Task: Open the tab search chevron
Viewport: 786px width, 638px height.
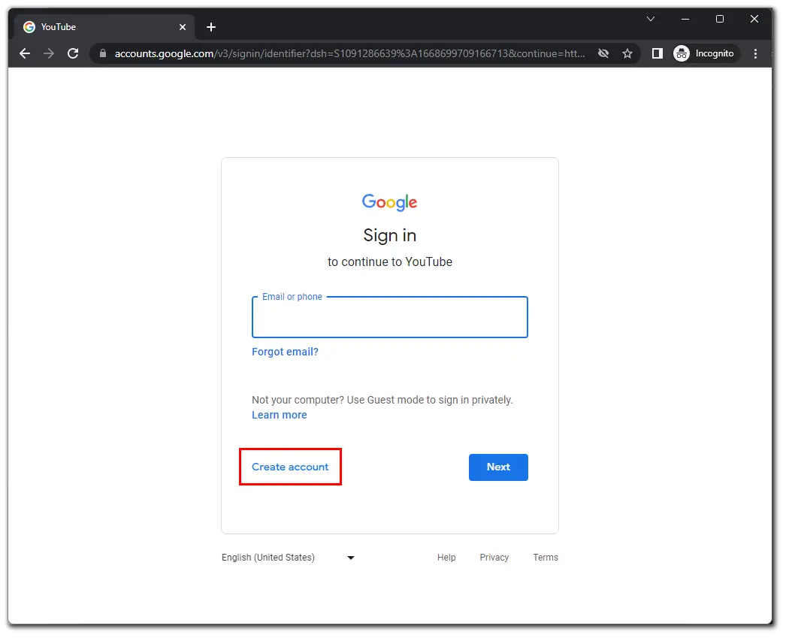Action: pyautogui.click(x=651, y=19)
